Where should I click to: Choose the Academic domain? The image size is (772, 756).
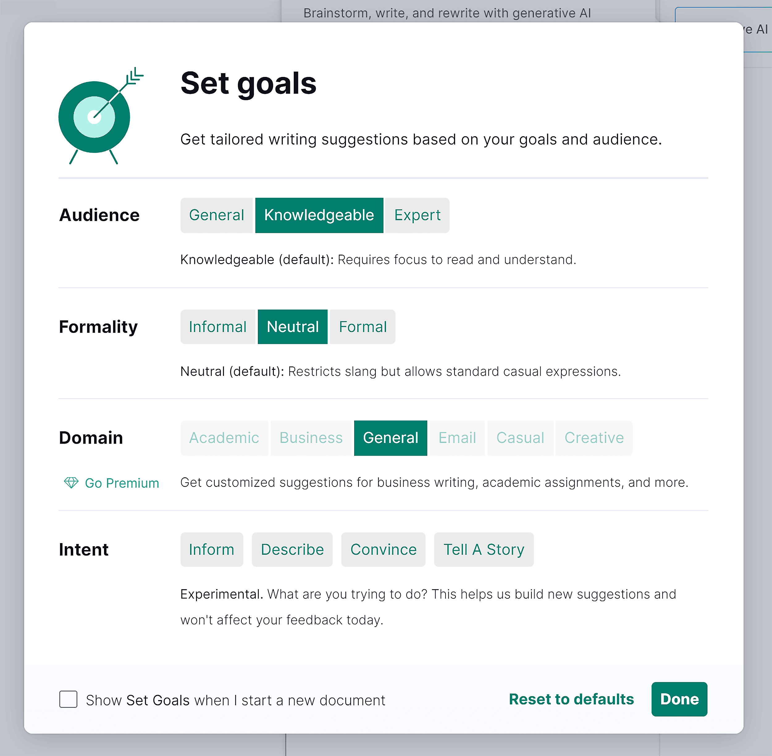click(224, 438)
